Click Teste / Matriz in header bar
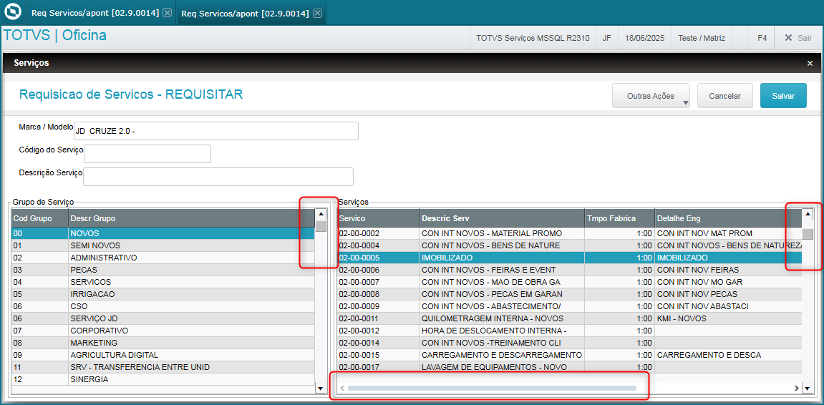The height and width of the screenshot is (405, 824). (702, 38)
